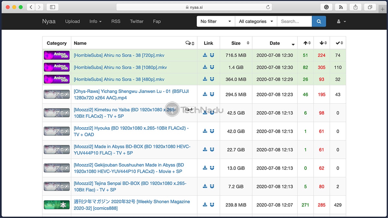This screenshot has height=218, width=388.
Task: Download torrent for Weekly Shonen Magazine 2020-32
Action: (205, 205)
